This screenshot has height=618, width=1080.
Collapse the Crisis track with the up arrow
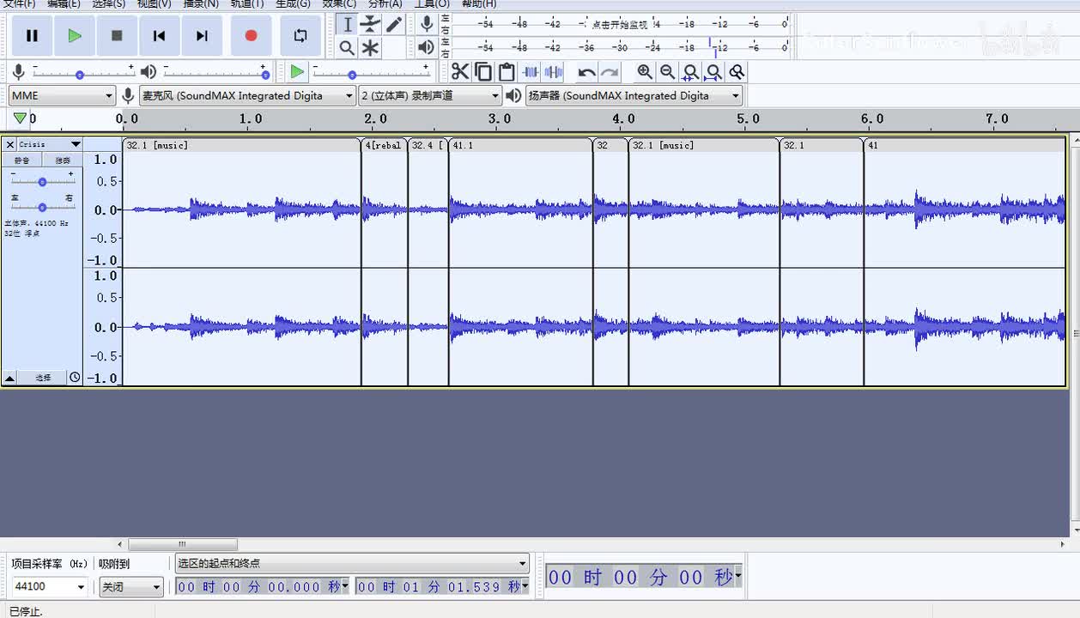point(9,378)
